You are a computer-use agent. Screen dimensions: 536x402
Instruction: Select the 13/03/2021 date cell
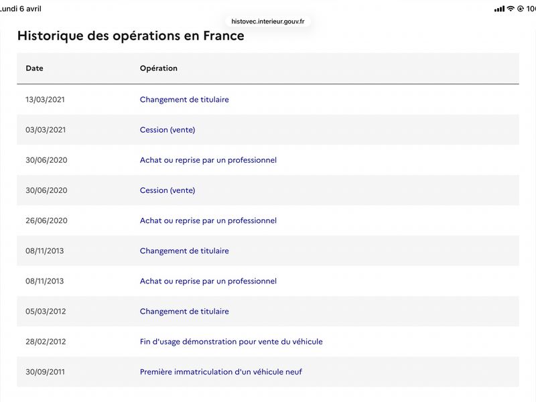(x=45, y=99)
